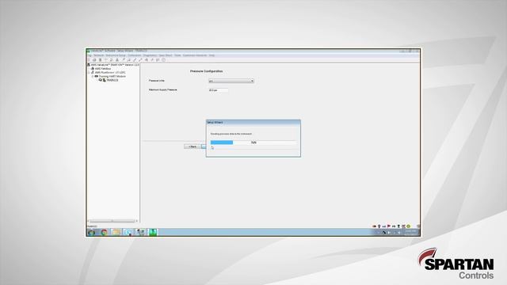The height and width of the screenshot is (285, 507).
Task: Click the Back button in the wizard
Action: 193,146
